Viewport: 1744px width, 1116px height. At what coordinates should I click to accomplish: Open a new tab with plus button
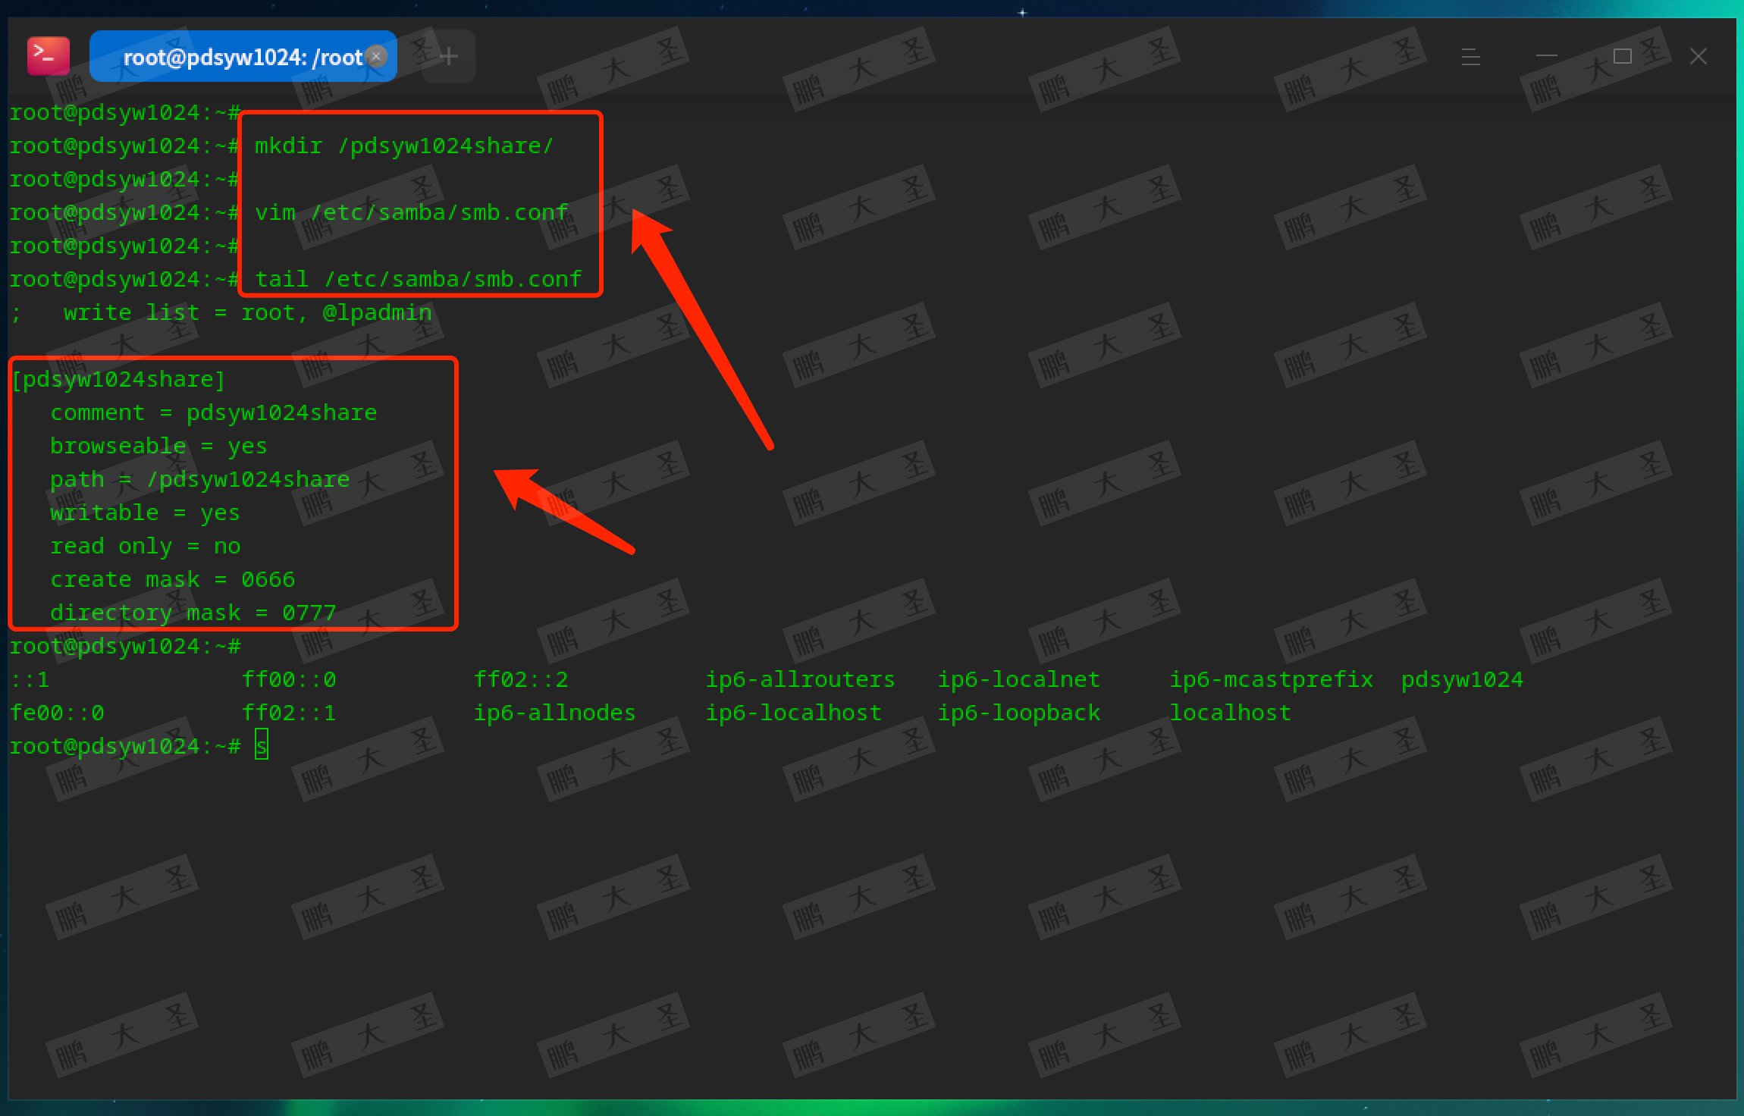coord(448,56)
